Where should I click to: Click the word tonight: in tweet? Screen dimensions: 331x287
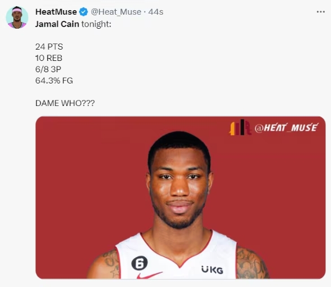96,24
